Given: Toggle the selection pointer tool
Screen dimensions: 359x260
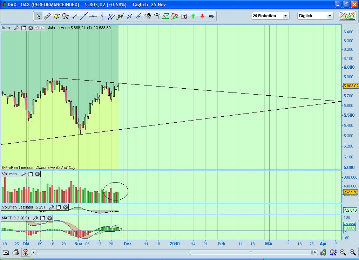Looking at the screenshot, I should click(39, 16).
